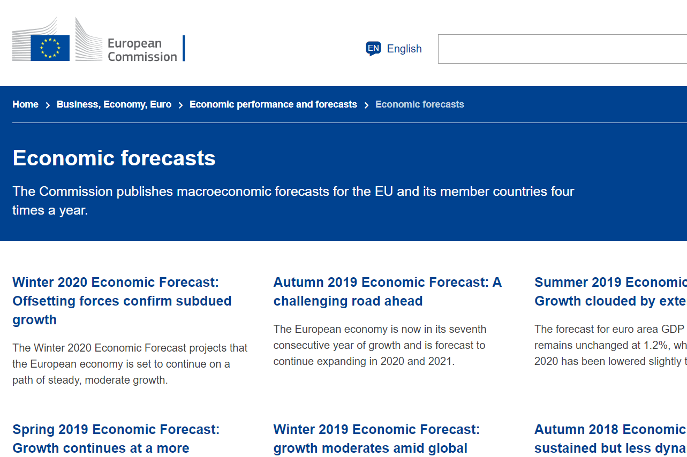Open the Autumn 2018 Economic Forecast article

pos(610,439)
